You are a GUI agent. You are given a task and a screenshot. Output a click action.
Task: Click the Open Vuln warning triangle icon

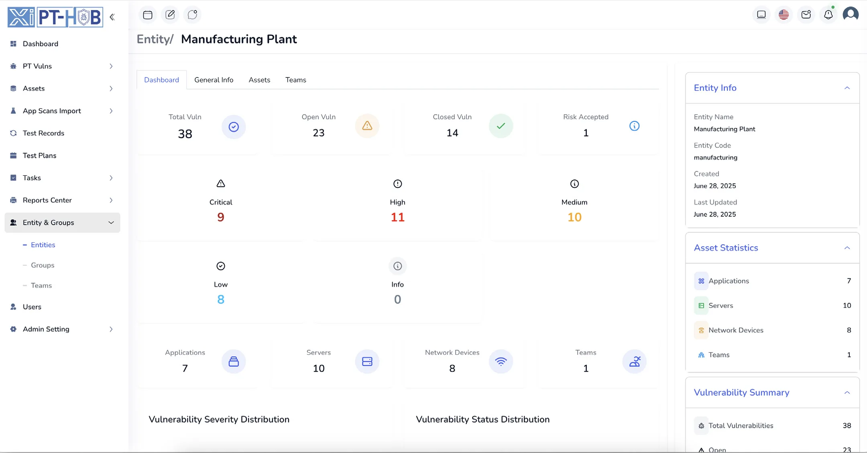pyautogui.click(x=367, y=126)
